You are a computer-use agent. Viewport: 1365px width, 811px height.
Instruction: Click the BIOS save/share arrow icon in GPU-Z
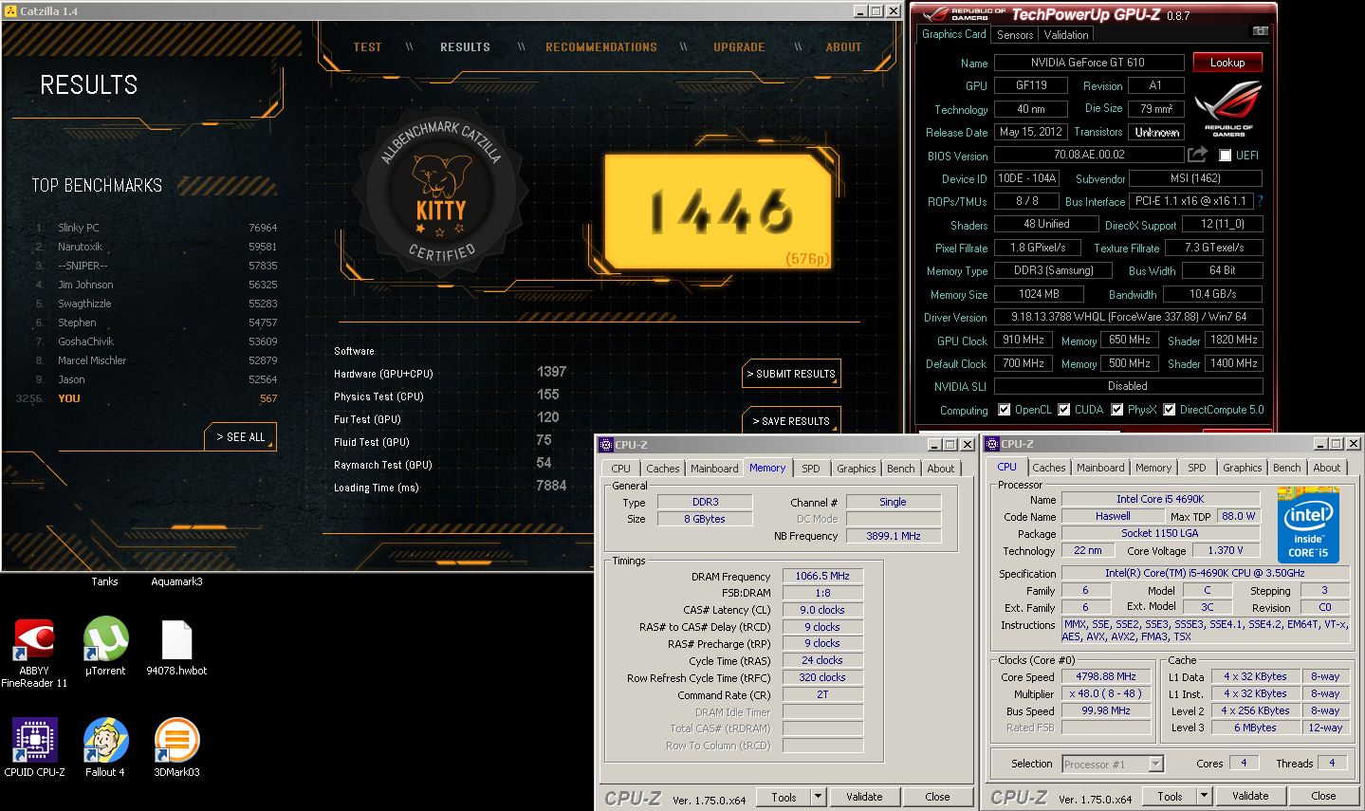pyautogui.click(x=1197, y=155)
